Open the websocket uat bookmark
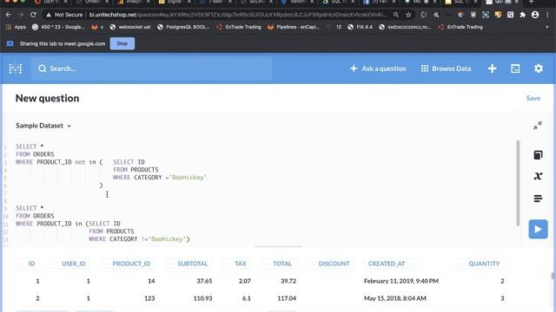556x312 pixels. (x=131, y=27)
